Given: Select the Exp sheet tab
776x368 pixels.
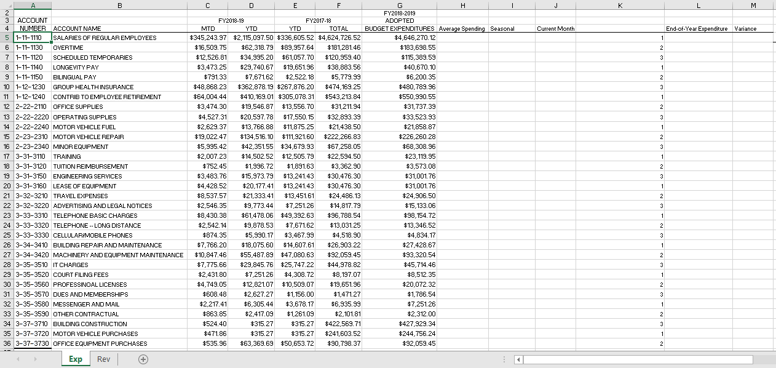Looking at the screenshot, I should (x=76, y=359).
